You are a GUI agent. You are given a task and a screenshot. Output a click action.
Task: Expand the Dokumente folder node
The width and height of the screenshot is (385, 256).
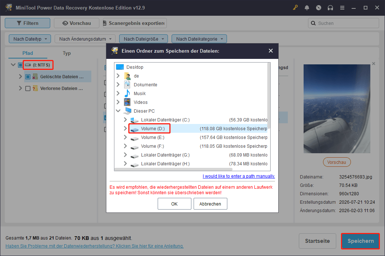click(x=118, y=84)
